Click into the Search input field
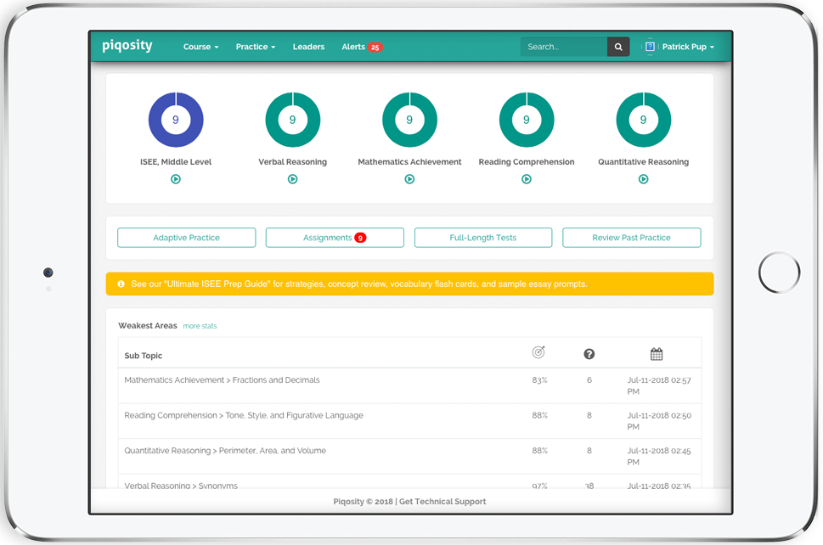 pyautogui.click(x=564, y=48)
